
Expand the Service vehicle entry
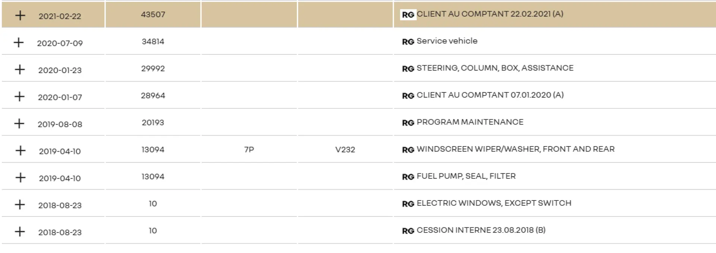pyautogui.click(x=19, y=42)
